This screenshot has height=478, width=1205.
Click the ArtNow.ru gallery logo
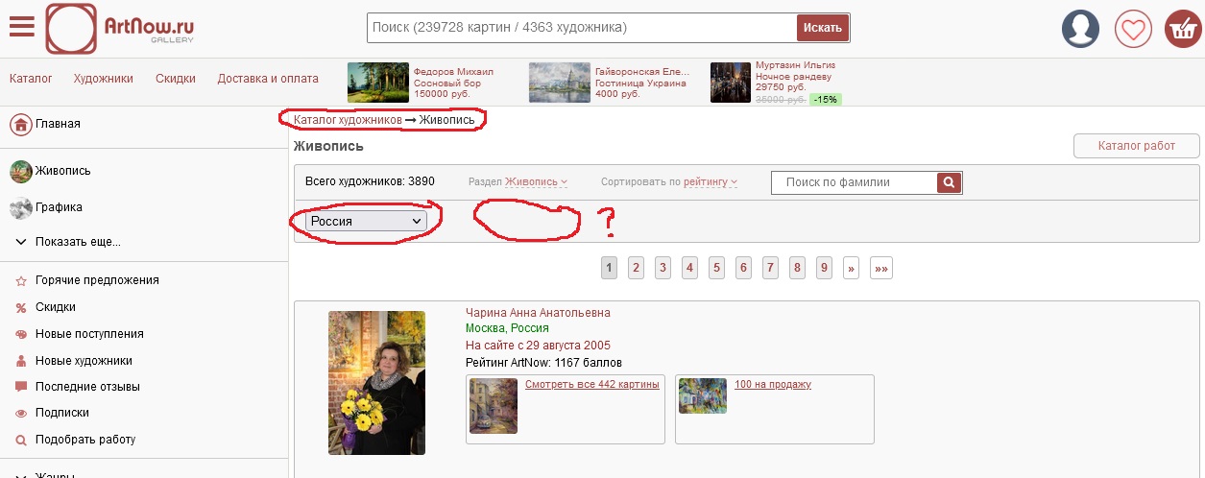(x=120, y=27)
